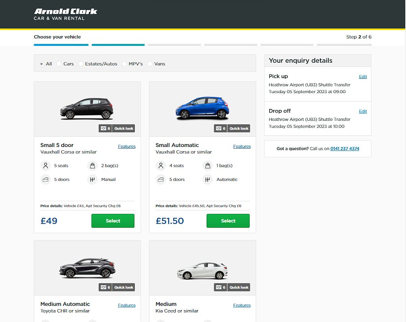406x322 pixels.
Task: Click the Manual gearstick icon
Action: [92, 179]
